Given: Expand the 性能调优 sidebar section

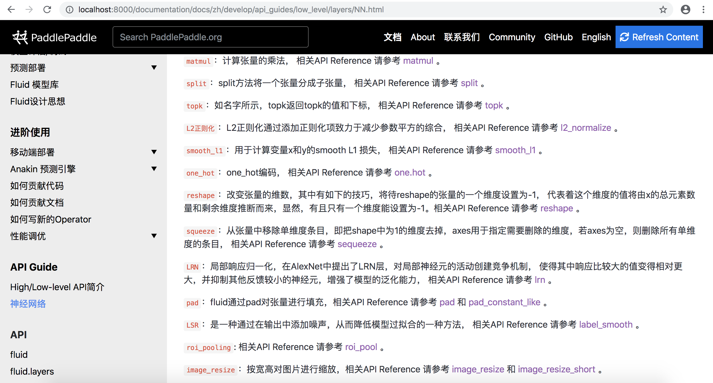Looking at the screenshot, I should click(x=154, y=236).
